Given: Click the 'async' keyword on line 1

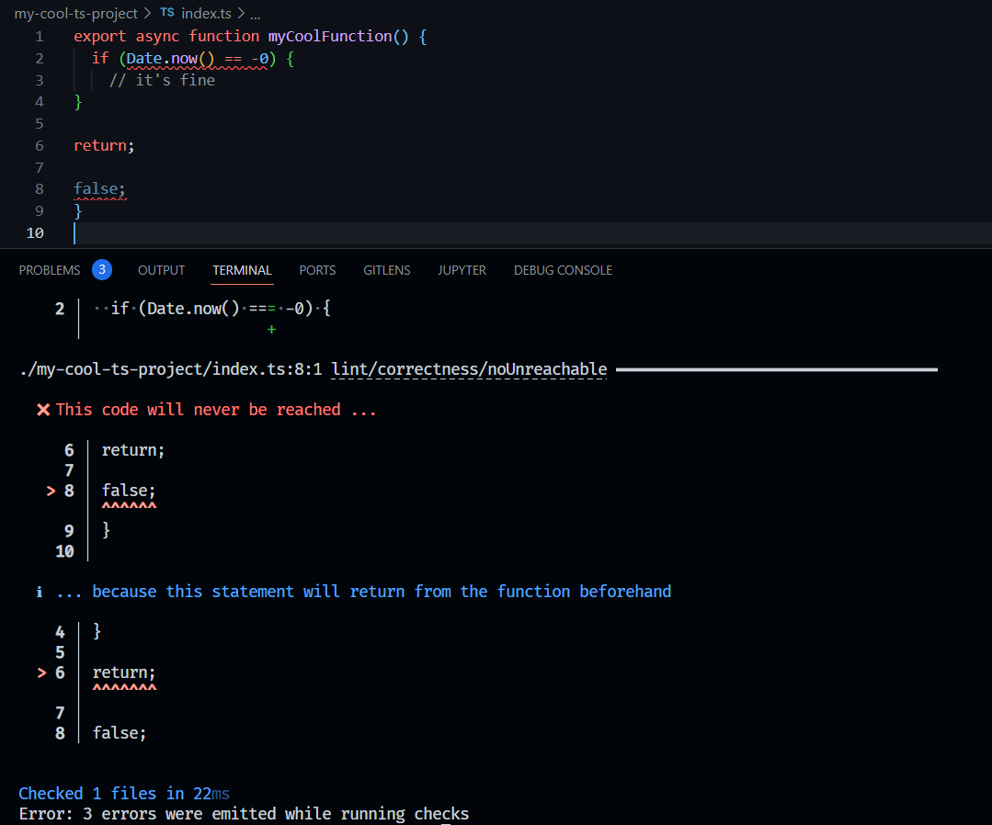Looking at the screenshot, I should coord(157,37).
